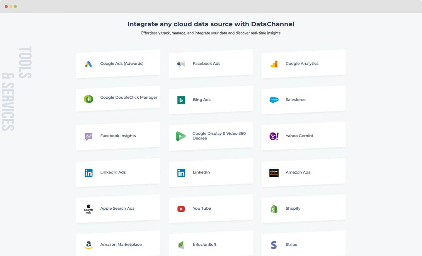Click the Shopify bag icon

[274, 209]
